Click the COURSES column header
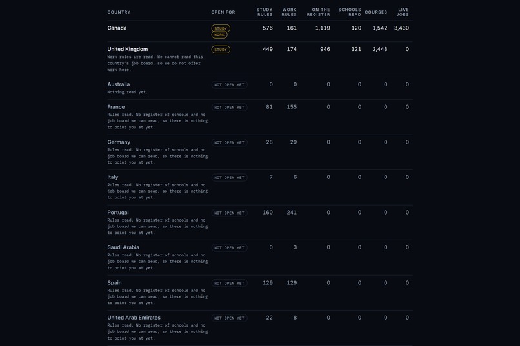 [x=376, y=12]
